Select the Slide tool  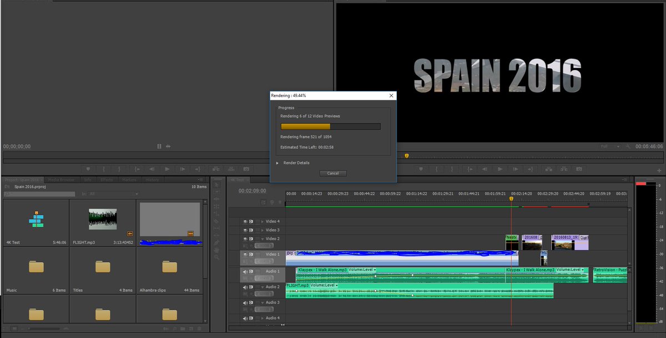point(216,235)
